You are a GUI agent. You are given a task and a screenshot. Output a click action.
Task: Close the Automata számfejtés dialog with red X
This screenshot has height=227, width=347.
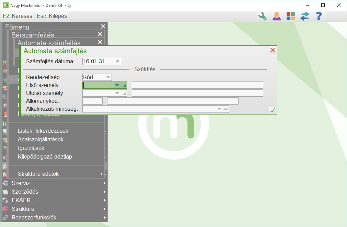(x=273, y=50)
